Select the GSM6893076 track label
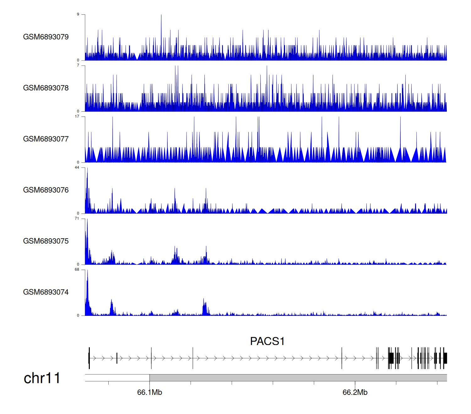The height and width of the screenshot is (414, 471). point(46,190)
